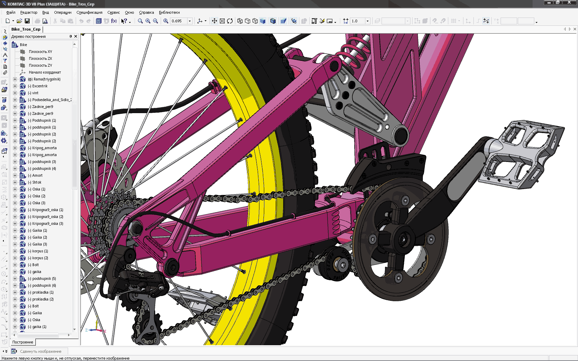Expand the Podsedelka_and_Sidlo tree node
Image resolution: width=578 pixels, height=361 pixels.
coord(15,100)
